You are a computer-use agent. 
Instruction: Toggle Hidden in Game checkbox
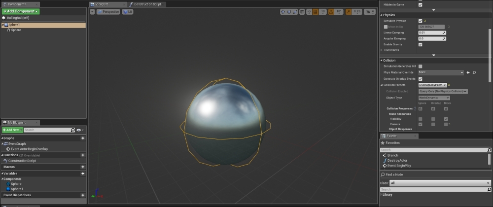[421, 5]
